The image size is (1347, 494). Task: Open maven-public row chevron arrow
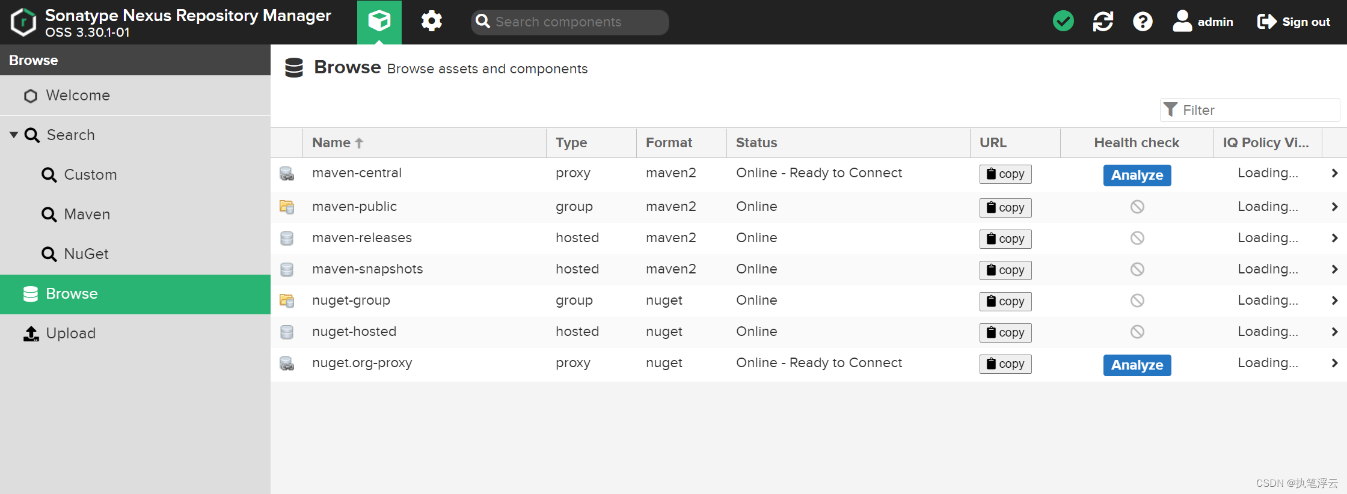pyautogui.click(x=1334, y=207)
